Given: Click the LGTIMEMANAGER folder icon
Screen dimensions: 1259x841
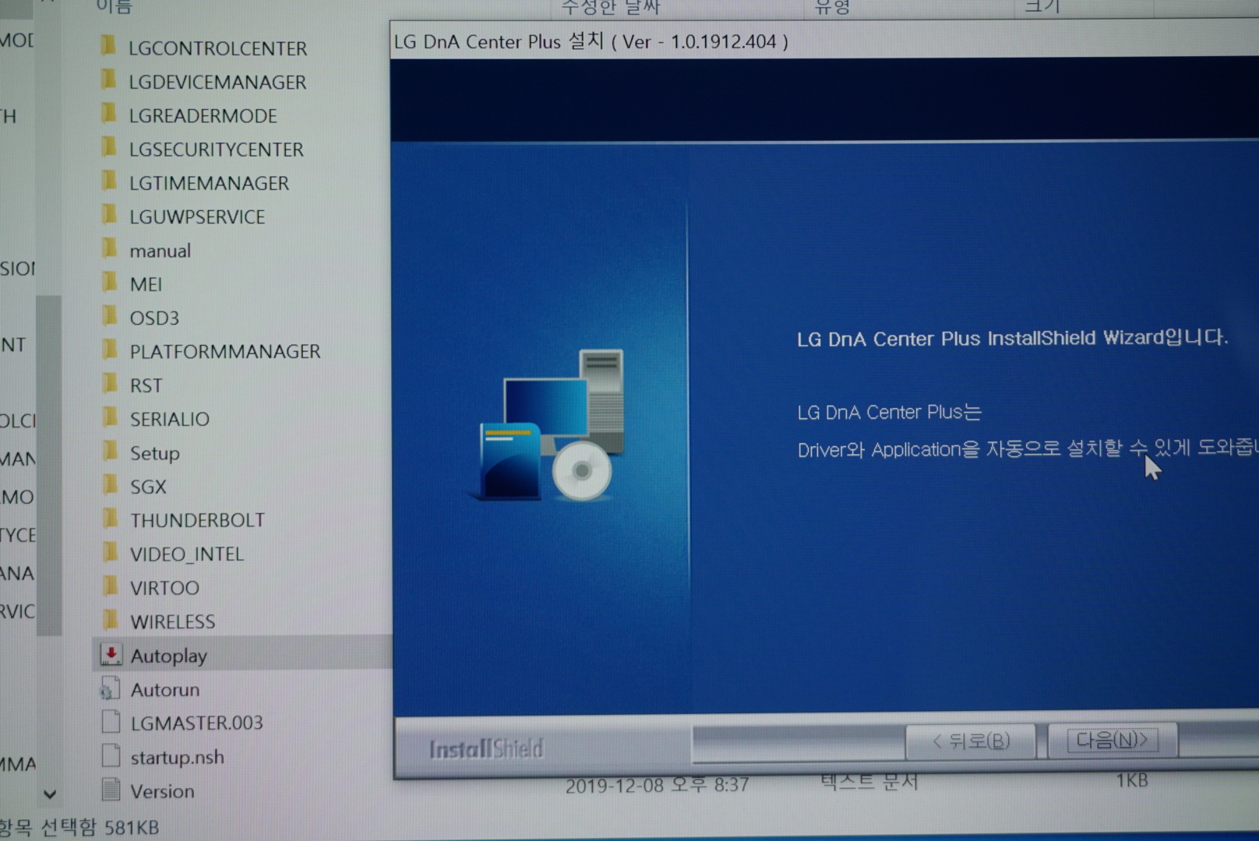Looking at the screenshot, I should pyautogui.click(x=109, y=181).
